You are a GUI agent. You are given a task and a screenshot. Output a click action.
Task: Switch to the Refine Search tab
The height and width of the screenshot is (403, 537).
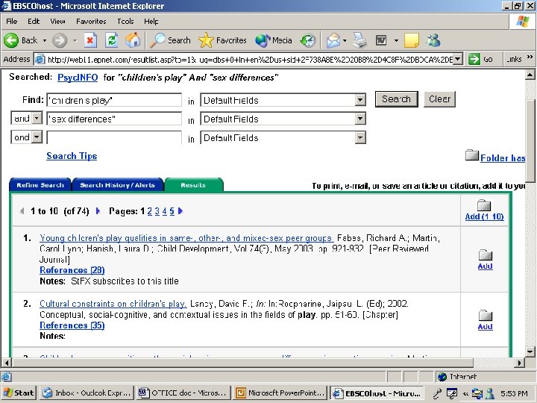[40, 185]
